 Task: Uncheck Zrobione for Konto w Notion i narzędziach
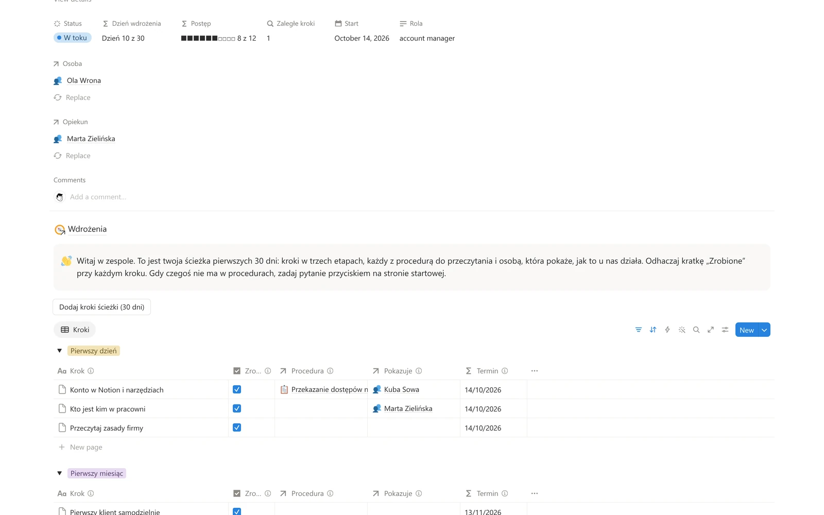[237, 389]
